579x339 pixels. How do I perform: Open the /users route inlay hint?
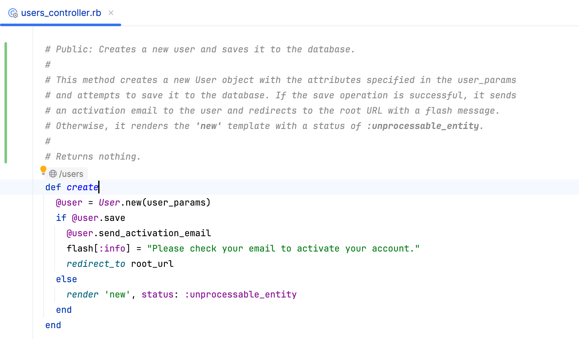71,174
